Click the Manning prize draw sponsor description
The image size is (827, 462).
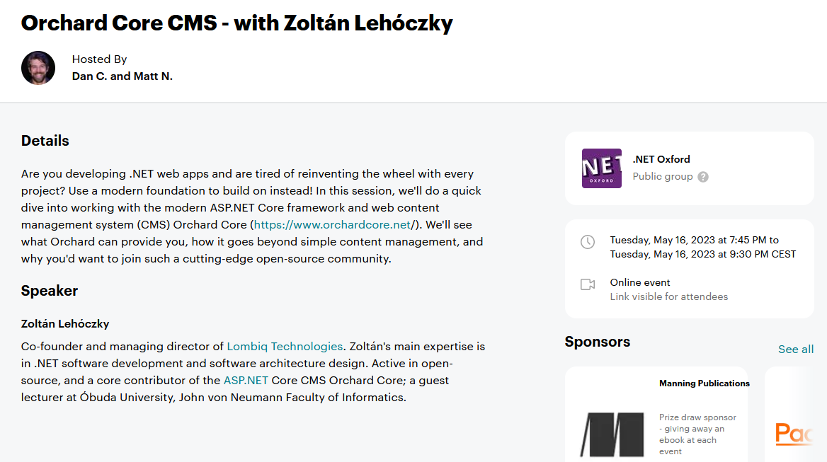click(697, 434)
